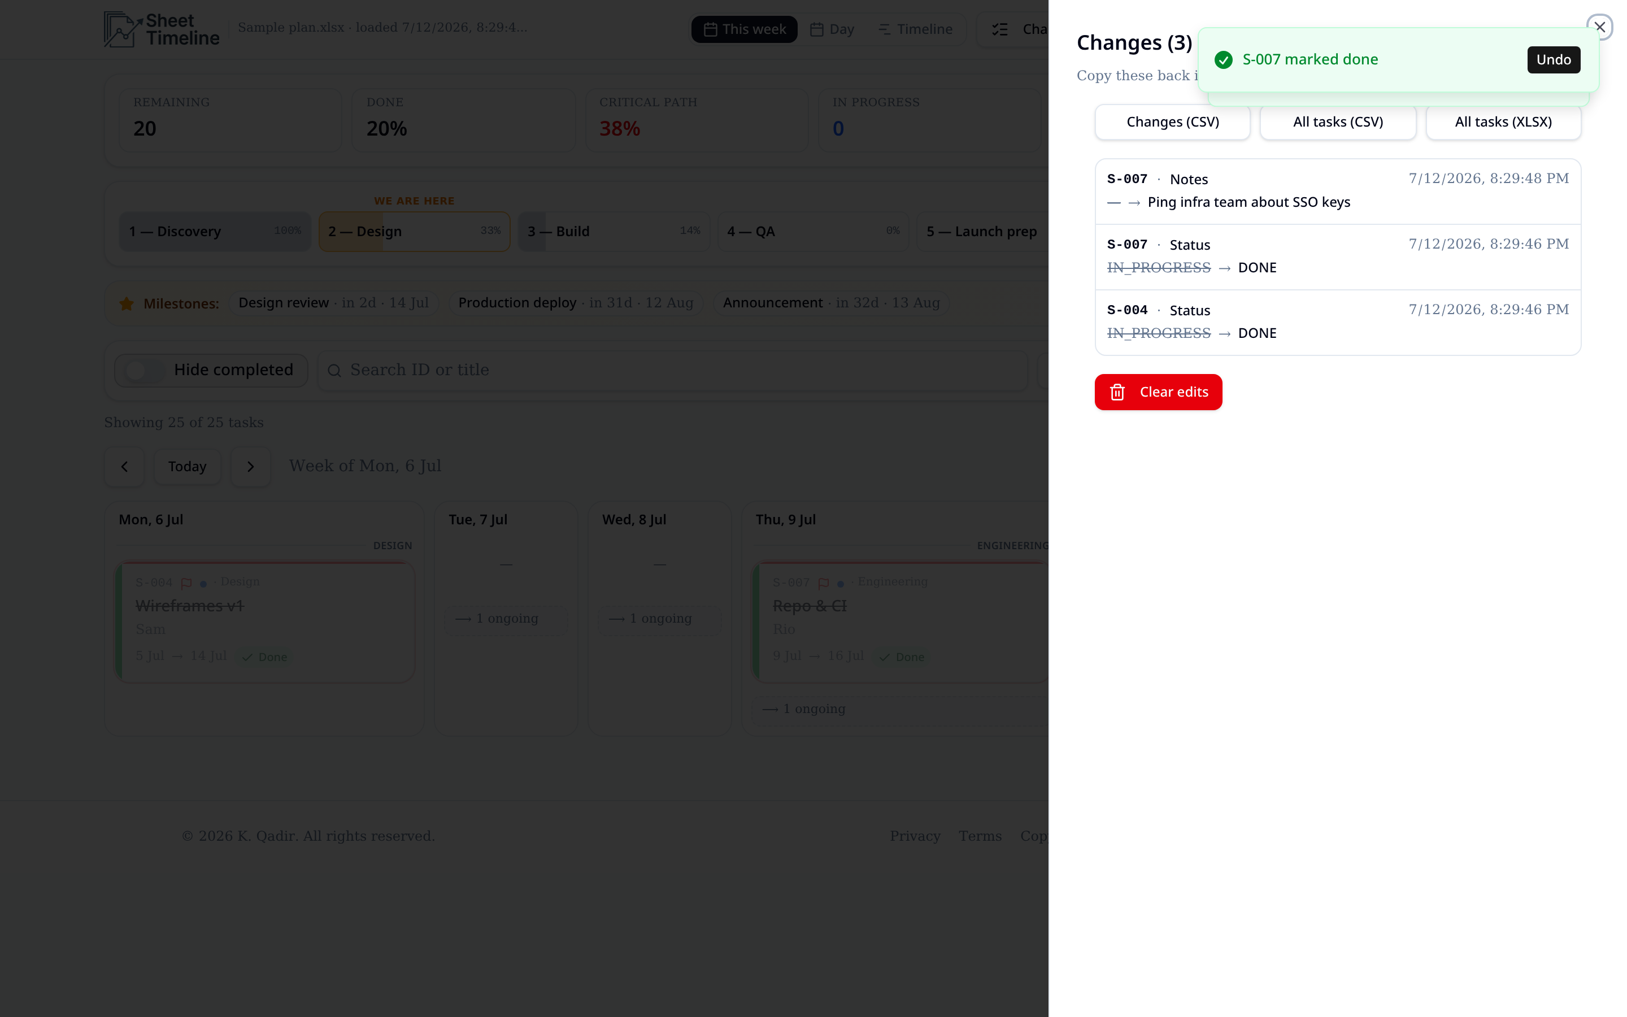Image resolution: width=1627 pixels, height=1017 pixels.
Task: Click the checklist icon next to Cha
Action: pyautogui.click(x=1000, y=29)
